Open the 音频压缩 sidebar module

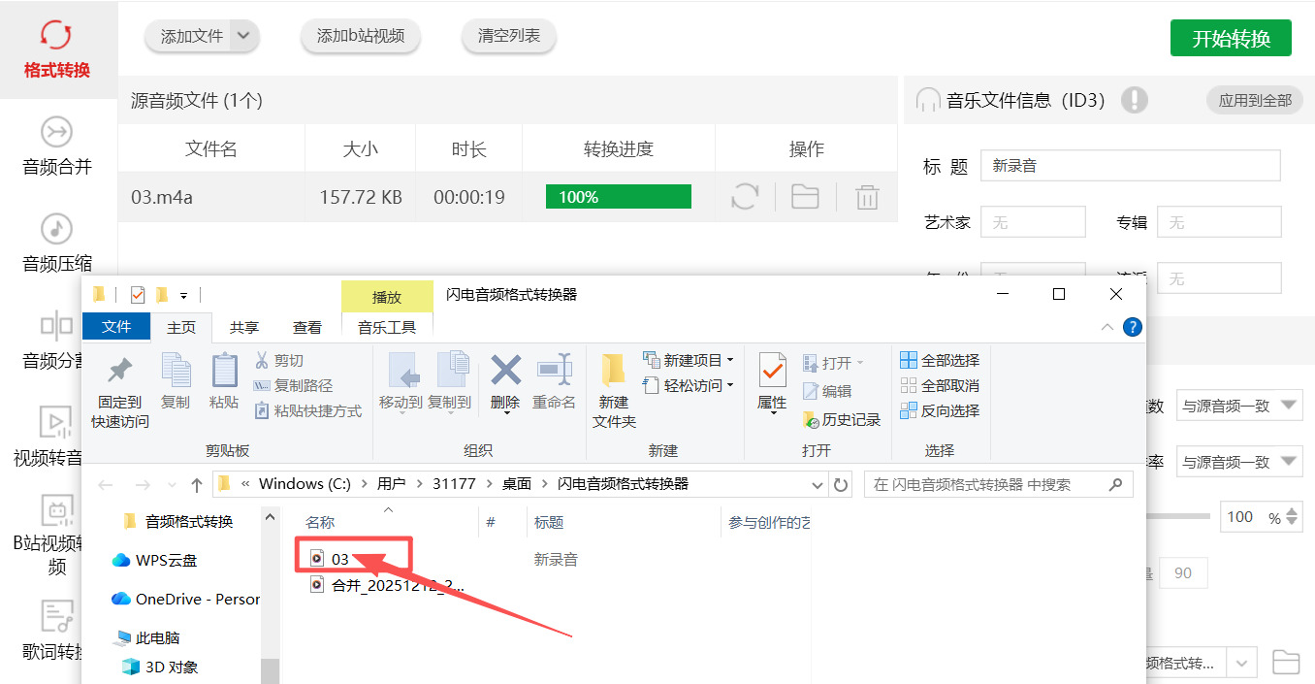coord(56,244)
